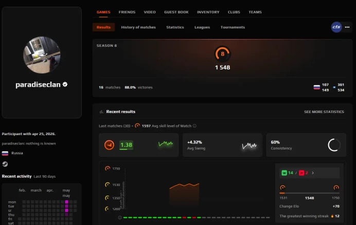Click the blue CS game selector icon
The image size is (356, 225).
pyautogui.click(x=336, y=27)
